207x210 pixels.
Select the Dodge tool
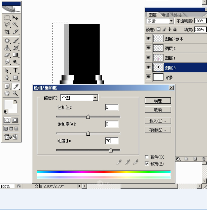click(x=15, y=62)
